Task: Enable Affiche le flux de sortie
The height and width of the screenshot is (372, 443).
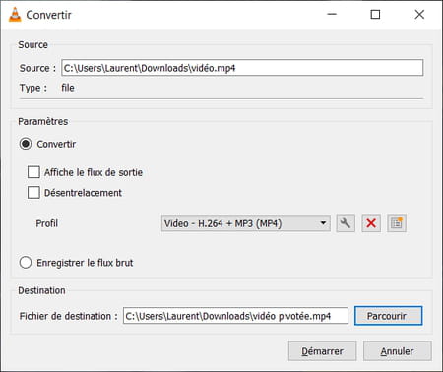Action: [x=33, y=172]
